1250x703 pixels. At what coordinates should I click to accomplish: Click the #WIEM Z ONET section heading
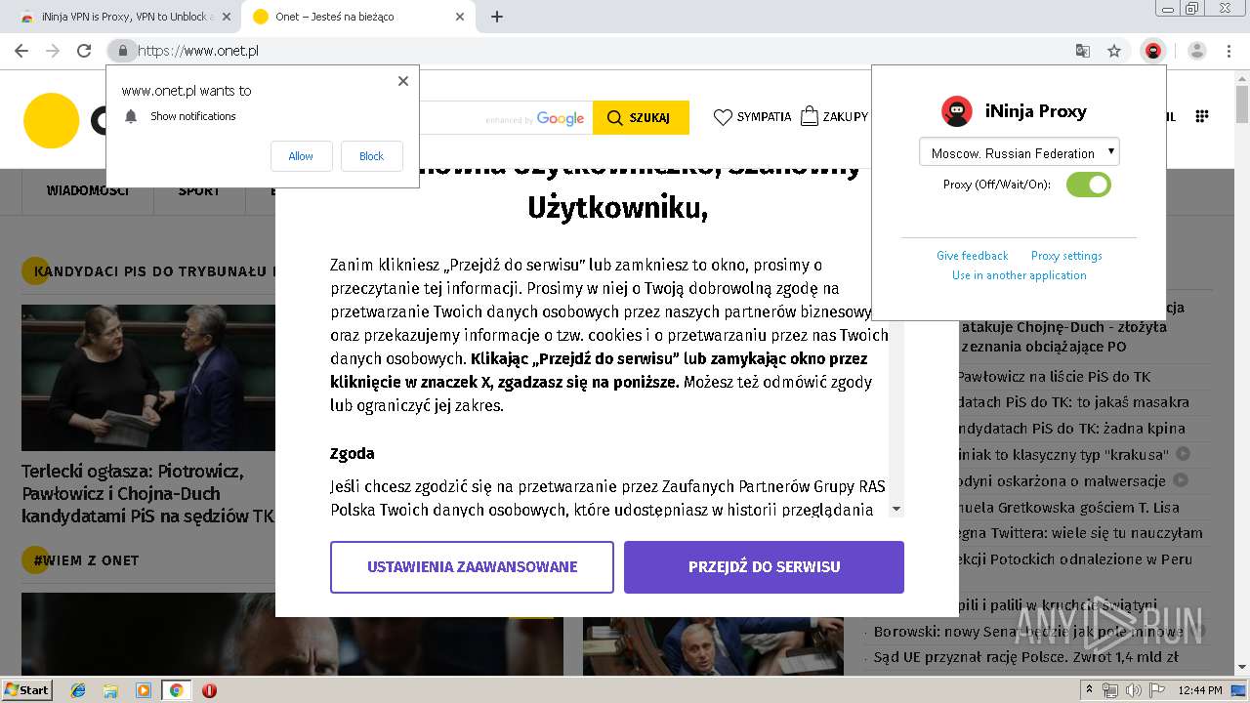coord(86,560)
